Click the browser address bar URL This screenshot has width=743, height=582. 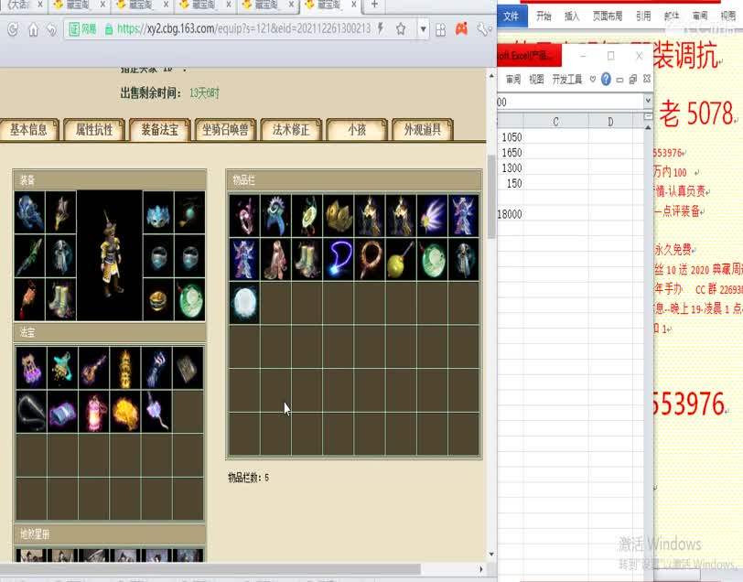243,29
